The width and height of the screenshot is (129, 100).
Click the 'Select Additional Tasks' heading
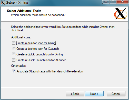click(24, 11)
